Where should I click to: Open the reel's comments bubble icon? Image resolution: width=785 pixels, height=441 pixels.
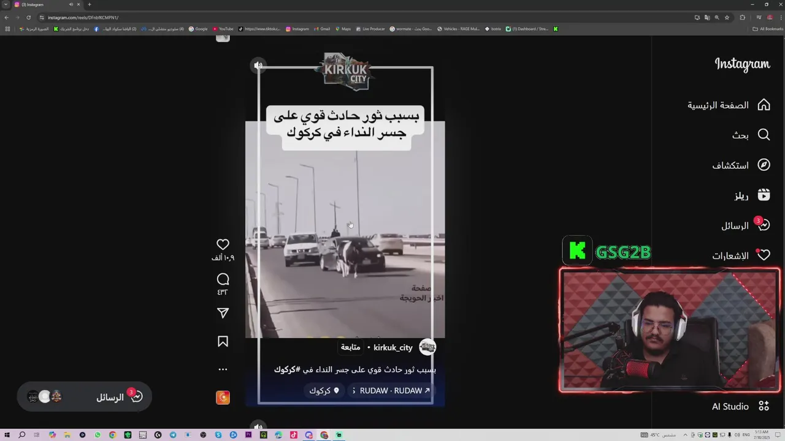click(223, 279)
